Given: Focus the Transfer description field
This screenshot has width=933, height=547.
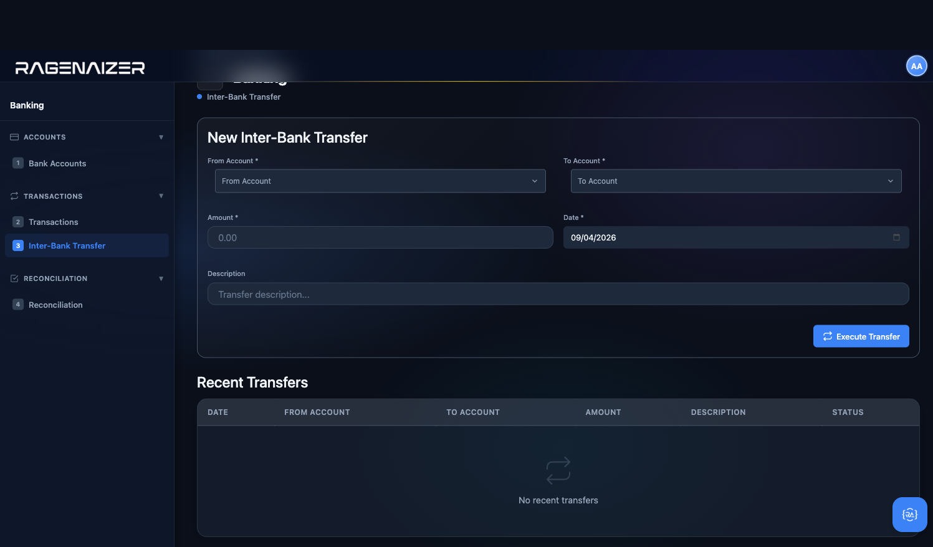Looking at the screenshot, I should 558,294.
